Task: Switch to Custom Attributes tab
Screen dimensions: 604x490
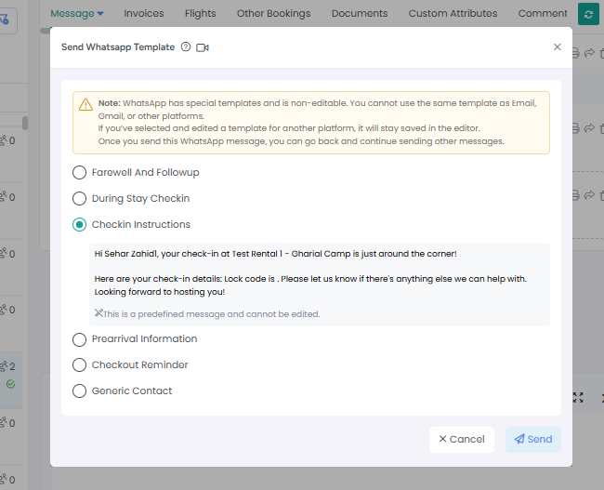Action: (x=453, y=14)
